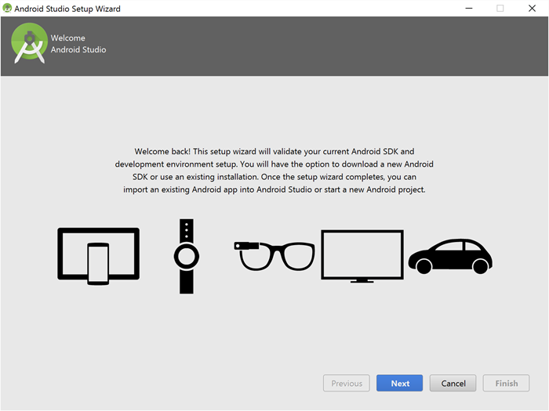Click the disabled maximize window button
The width and height of the screenshot is (549, 411).
500,8
